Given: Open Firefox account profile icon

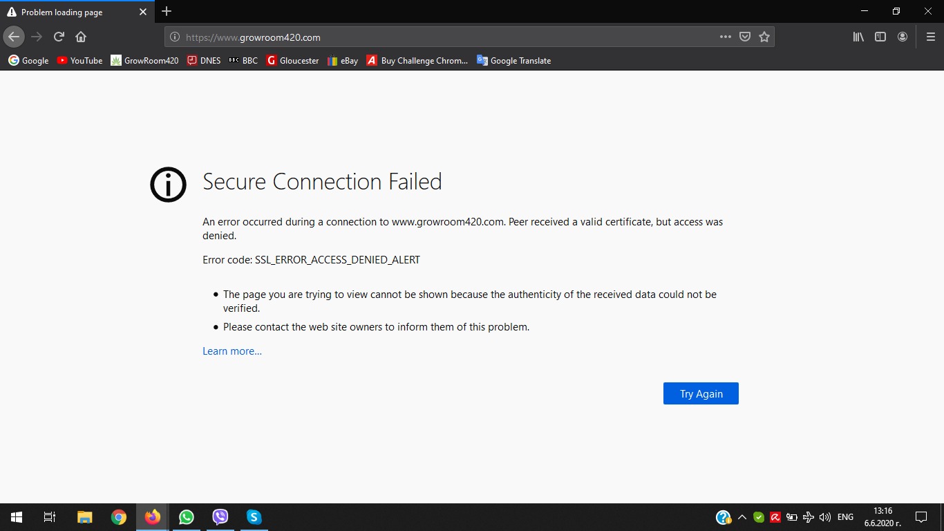Looking at the screenshot, I should pyautogui.click(x=903, y=37).
